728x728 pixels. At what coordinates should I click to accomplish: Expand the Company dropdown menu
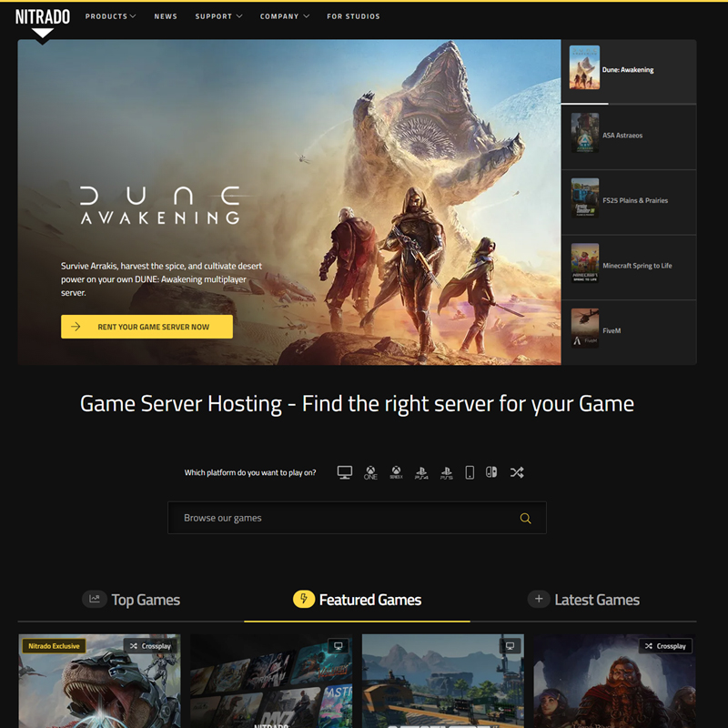click(x=284, y=16)
